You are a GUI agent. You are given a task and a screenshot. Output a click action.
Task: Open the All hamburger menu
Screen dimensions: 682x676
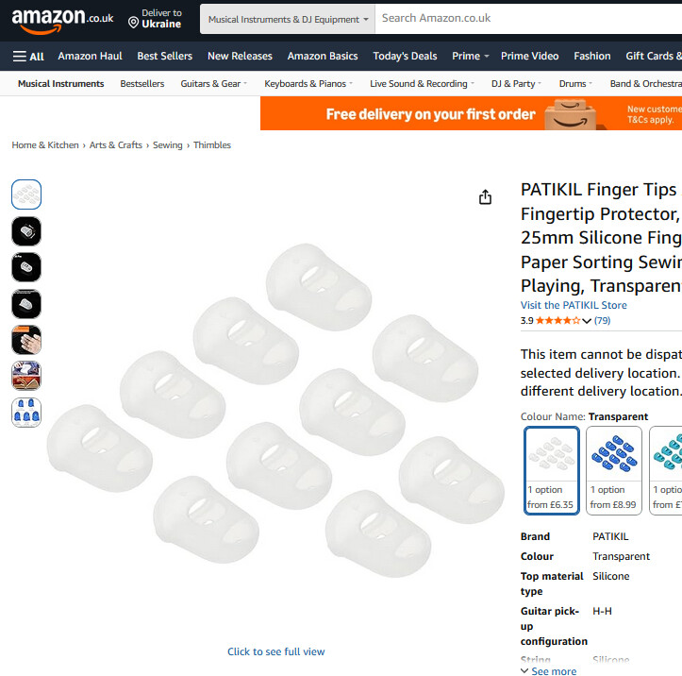click(28, 56)
